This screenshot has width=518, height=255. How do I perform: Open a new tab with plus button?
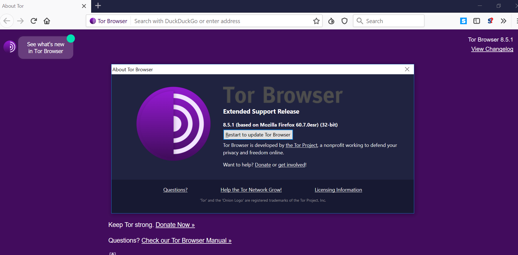[98, 6]
